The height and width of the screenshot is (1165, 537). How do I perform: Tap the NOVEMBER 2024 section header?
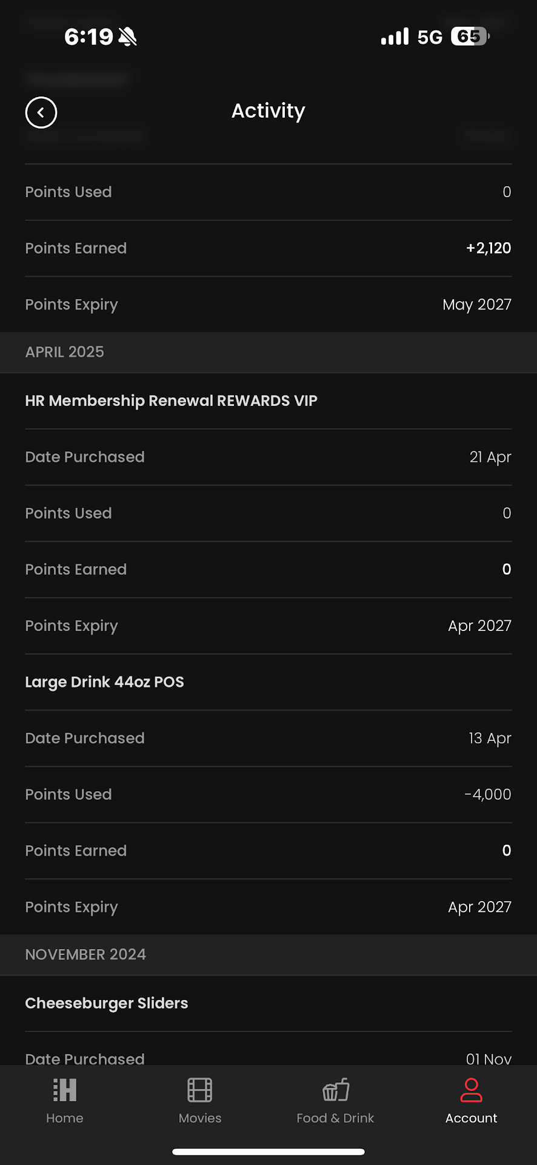tap(85, 954)
